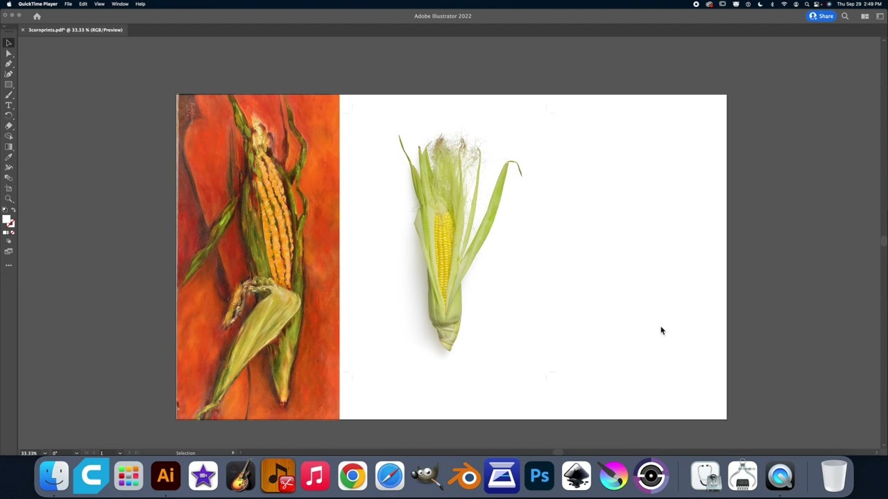Open Control Center in menu bar

[818, 4]
